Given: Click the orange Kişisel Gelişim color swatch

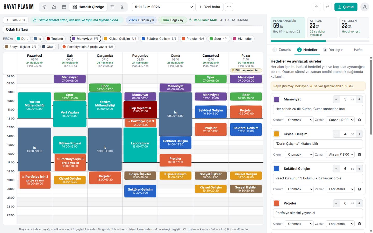Looking at the screenshot, I should tap(277, 134).
